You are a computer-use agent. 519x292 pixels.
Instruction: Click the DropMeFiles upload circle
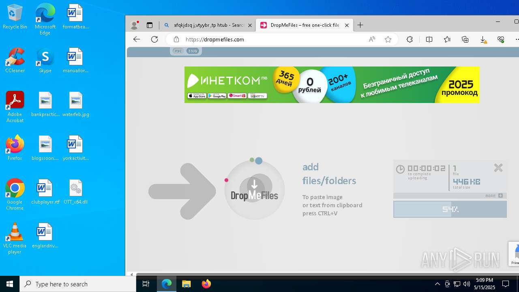[255, 190]
